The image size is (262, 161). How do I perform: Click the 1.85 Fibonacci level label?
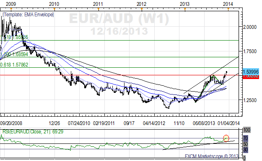click(x=14, y=37)
